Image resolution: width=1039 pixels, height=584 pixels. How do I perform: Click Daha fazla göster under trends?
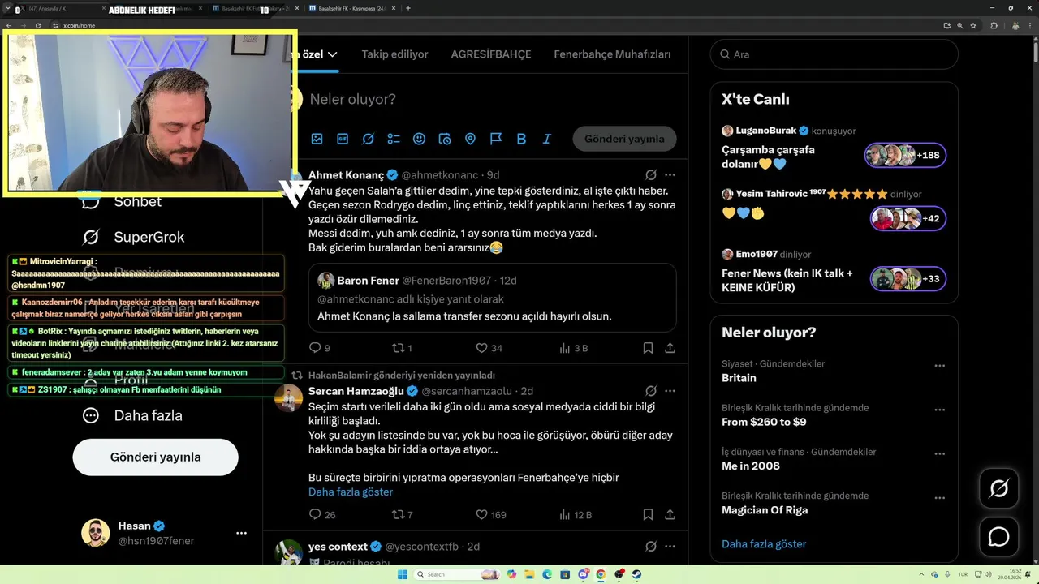[764, 544]
